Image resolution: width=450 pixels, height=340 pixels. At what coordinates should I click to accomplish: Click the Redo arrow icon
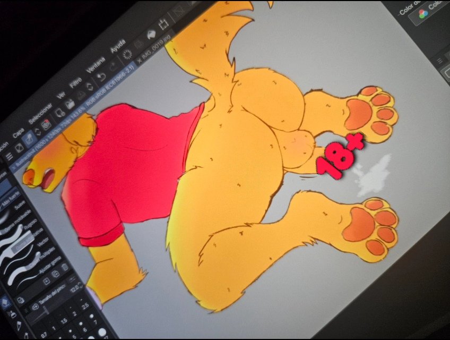pyautogui.click(x=113, y=67)
